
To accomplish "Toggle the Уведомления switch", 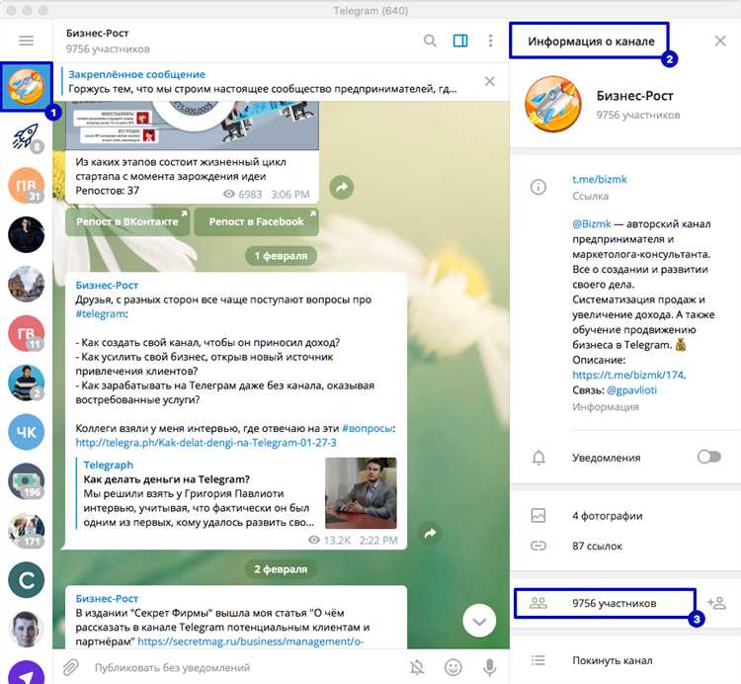I will (708, 457).
